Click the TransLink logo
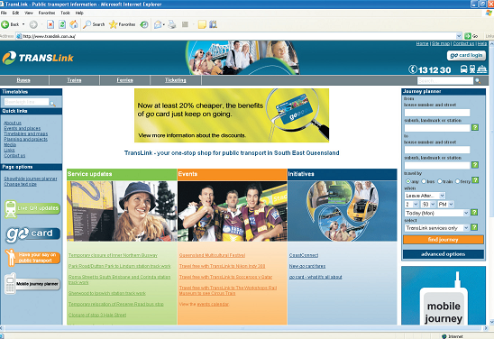Screen dimensions: 494x339 38,58
